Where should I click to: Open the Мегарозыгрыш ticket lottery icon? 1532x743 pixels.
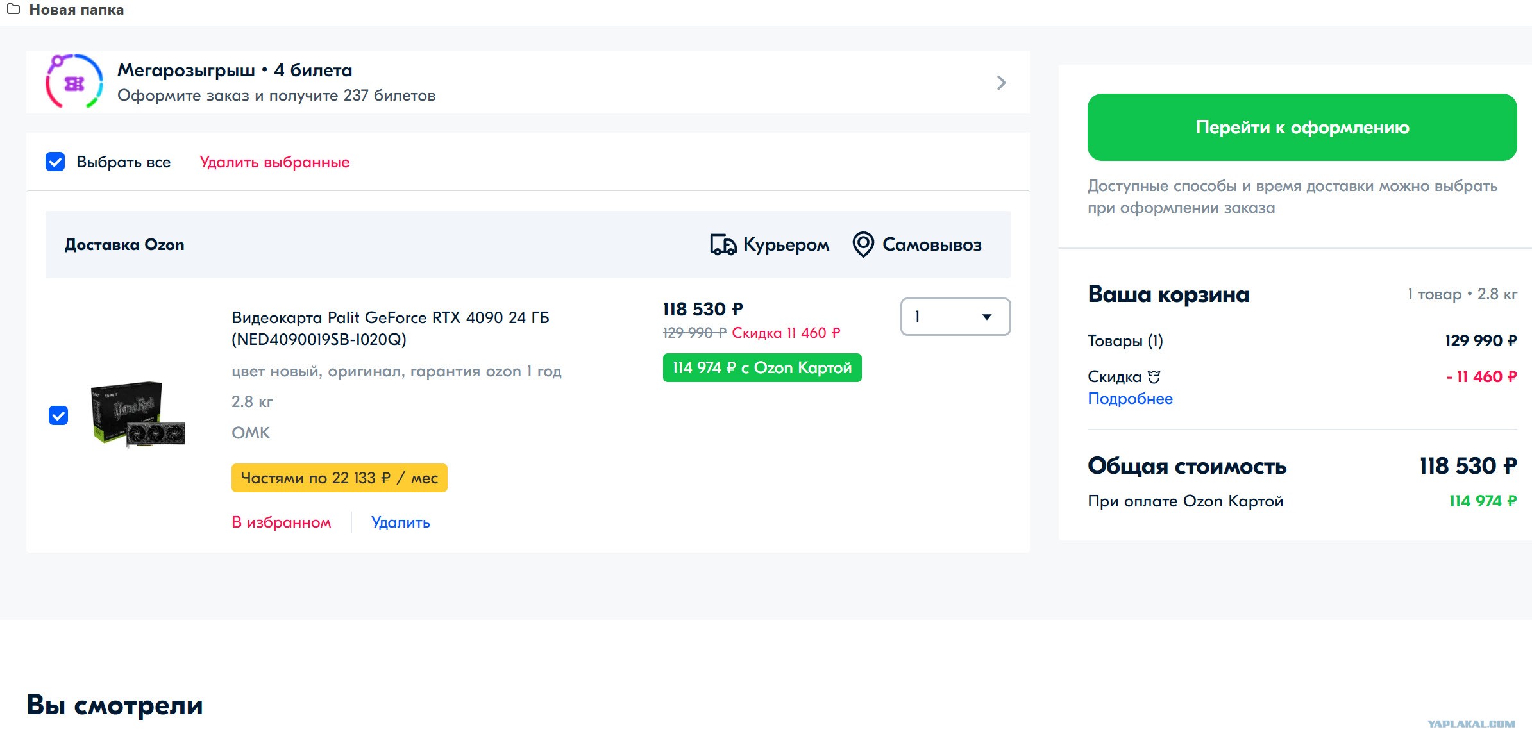[74, 82]
